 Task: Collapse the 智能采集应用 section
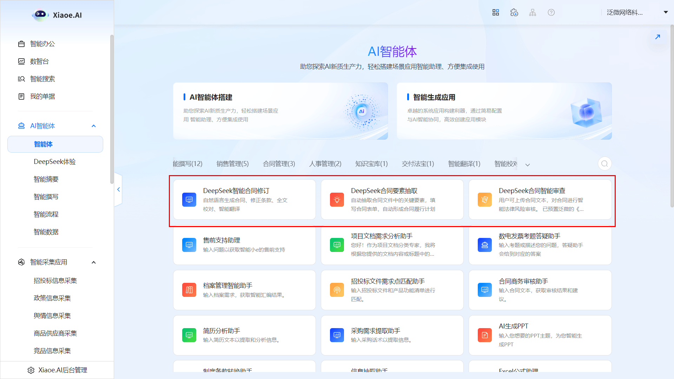[93, 262]
